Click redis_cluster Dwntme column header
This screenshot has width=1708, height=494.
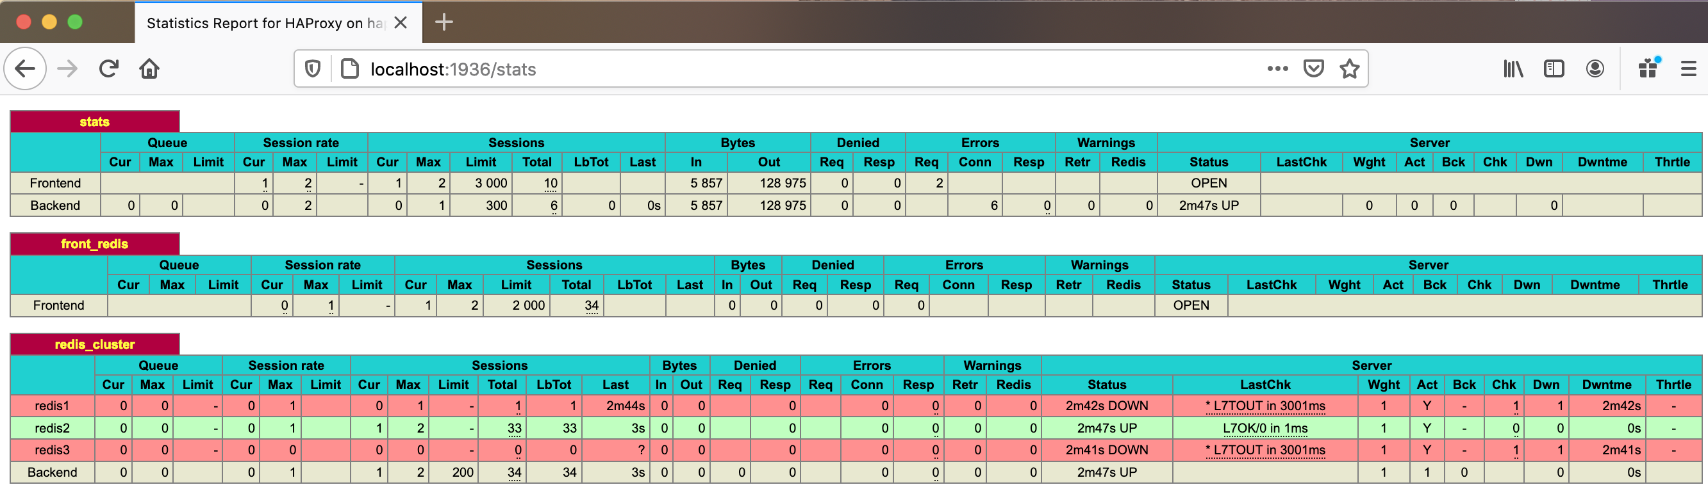[x=1607, y=385]
